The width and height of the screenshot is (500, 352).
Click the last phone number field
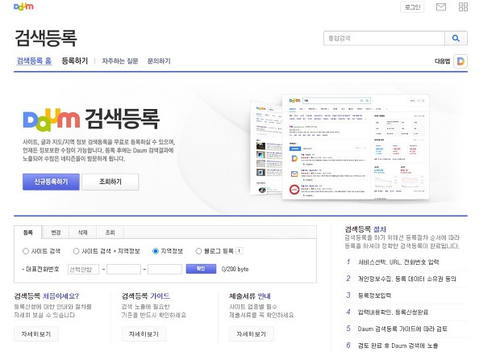[x=165, y=269]
